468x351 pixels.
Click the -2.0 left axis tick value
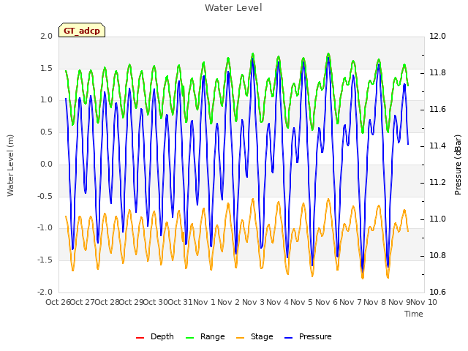pos(45,292)
